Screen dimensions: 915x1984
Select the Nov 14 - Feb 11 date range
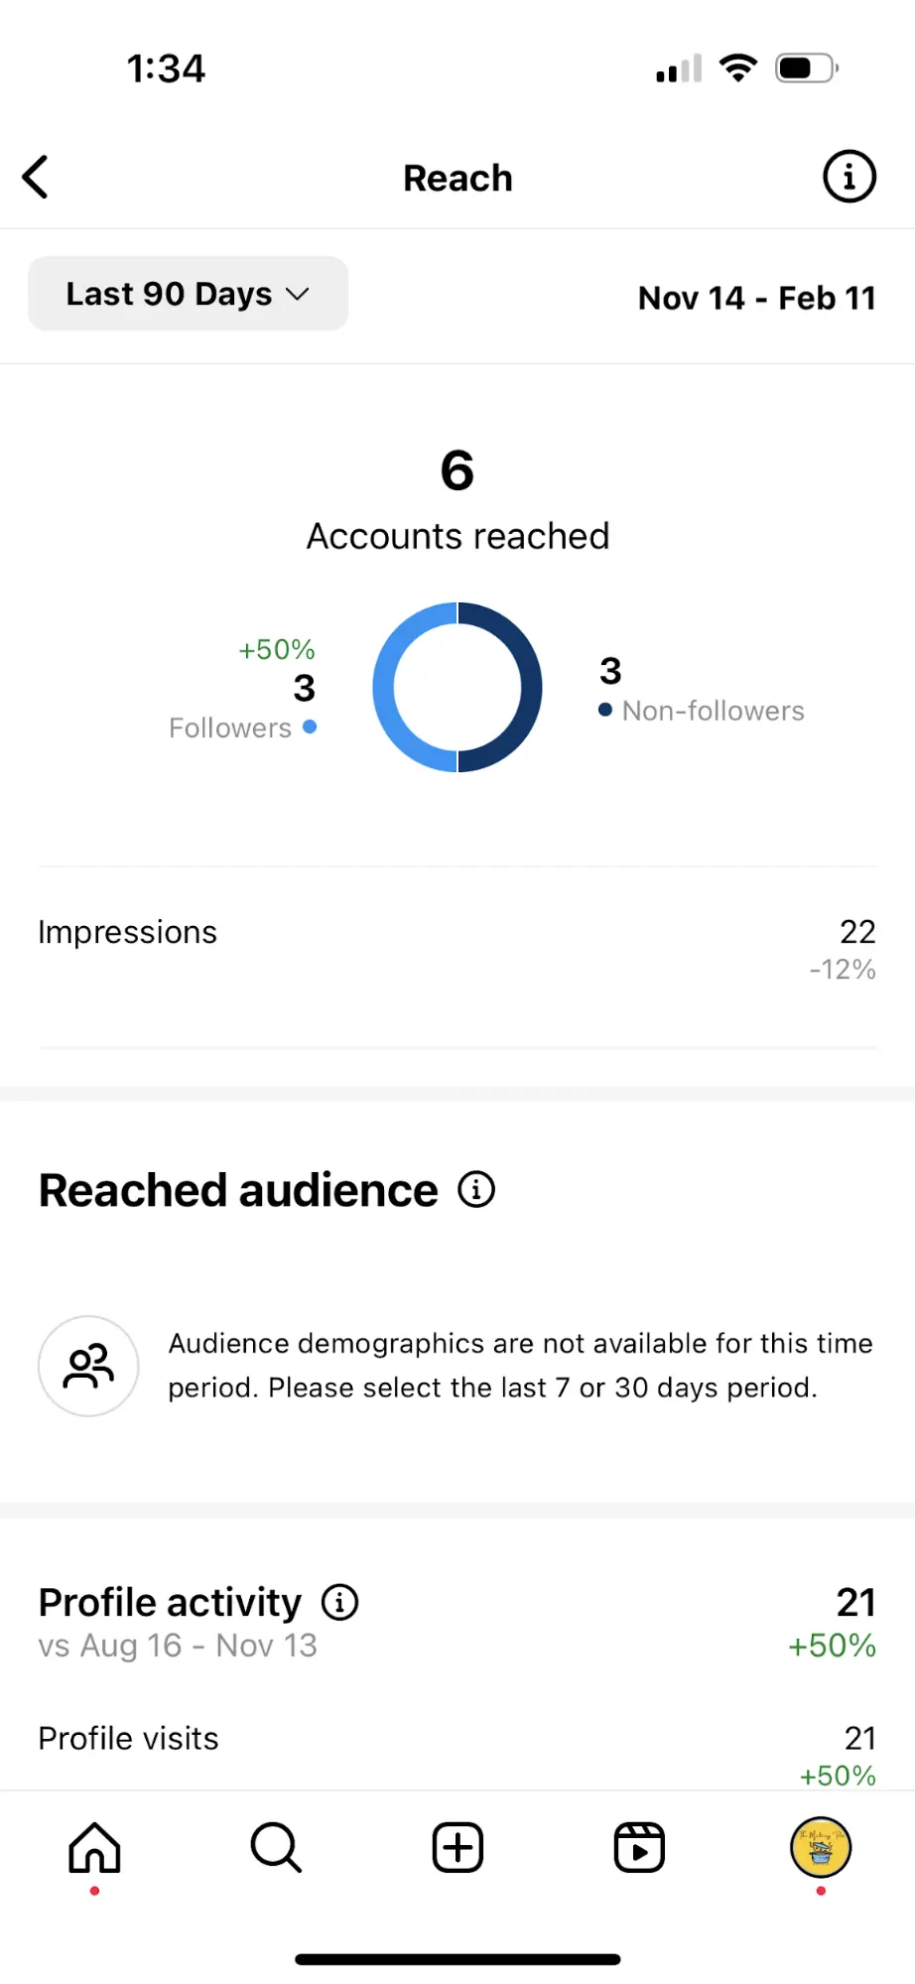coord(756,298)
